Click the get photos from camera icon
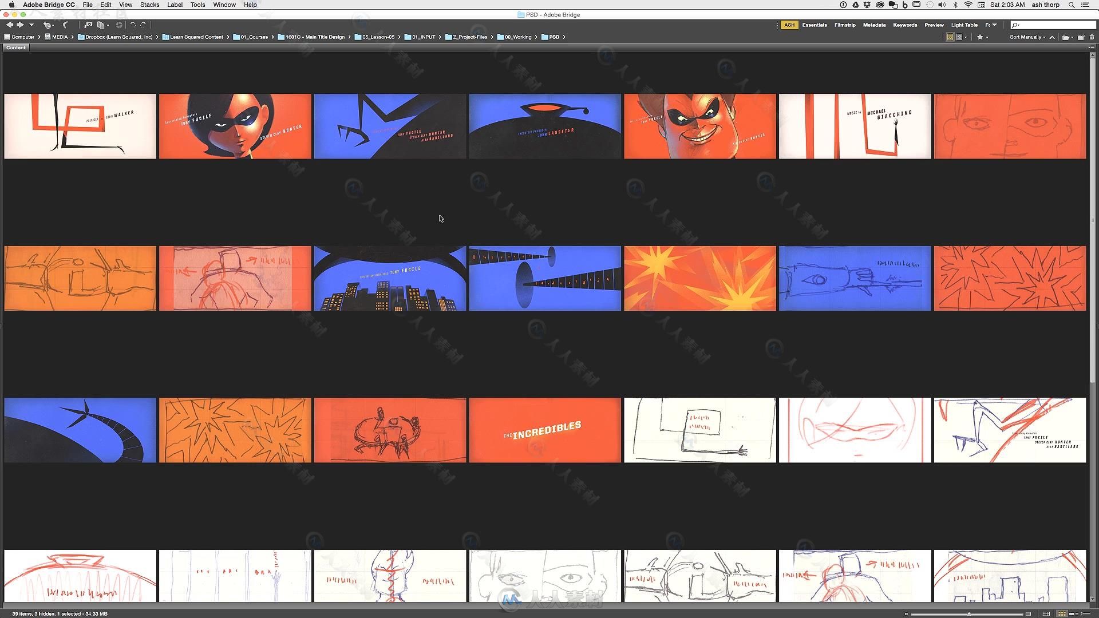 click(x=88, y=25)
